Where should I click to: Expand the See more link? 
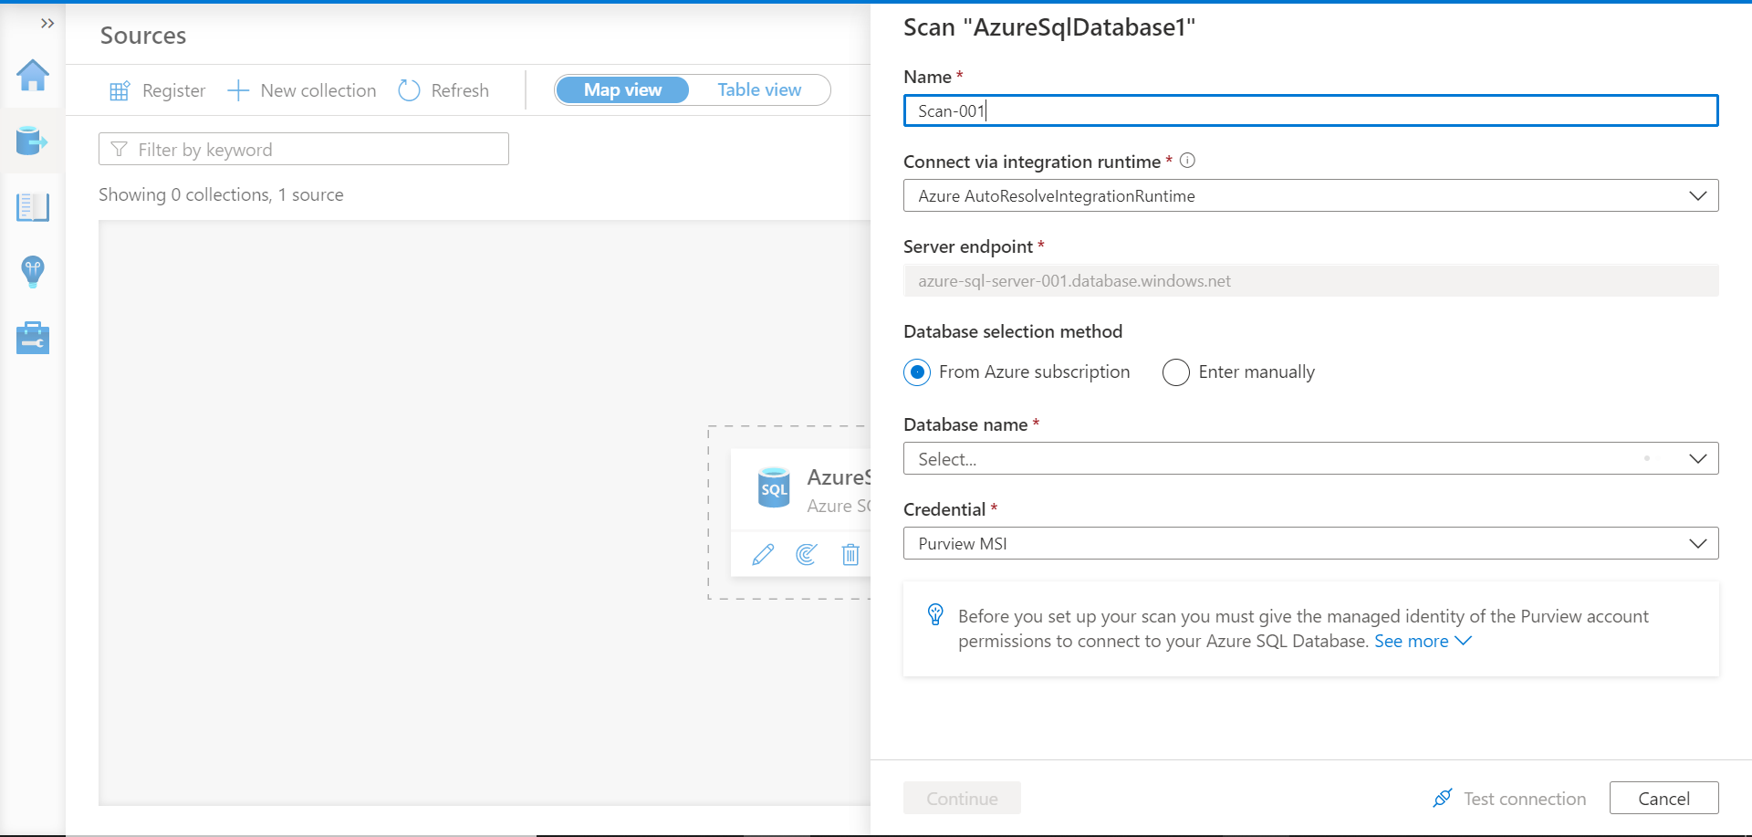tap(1422, 642)
